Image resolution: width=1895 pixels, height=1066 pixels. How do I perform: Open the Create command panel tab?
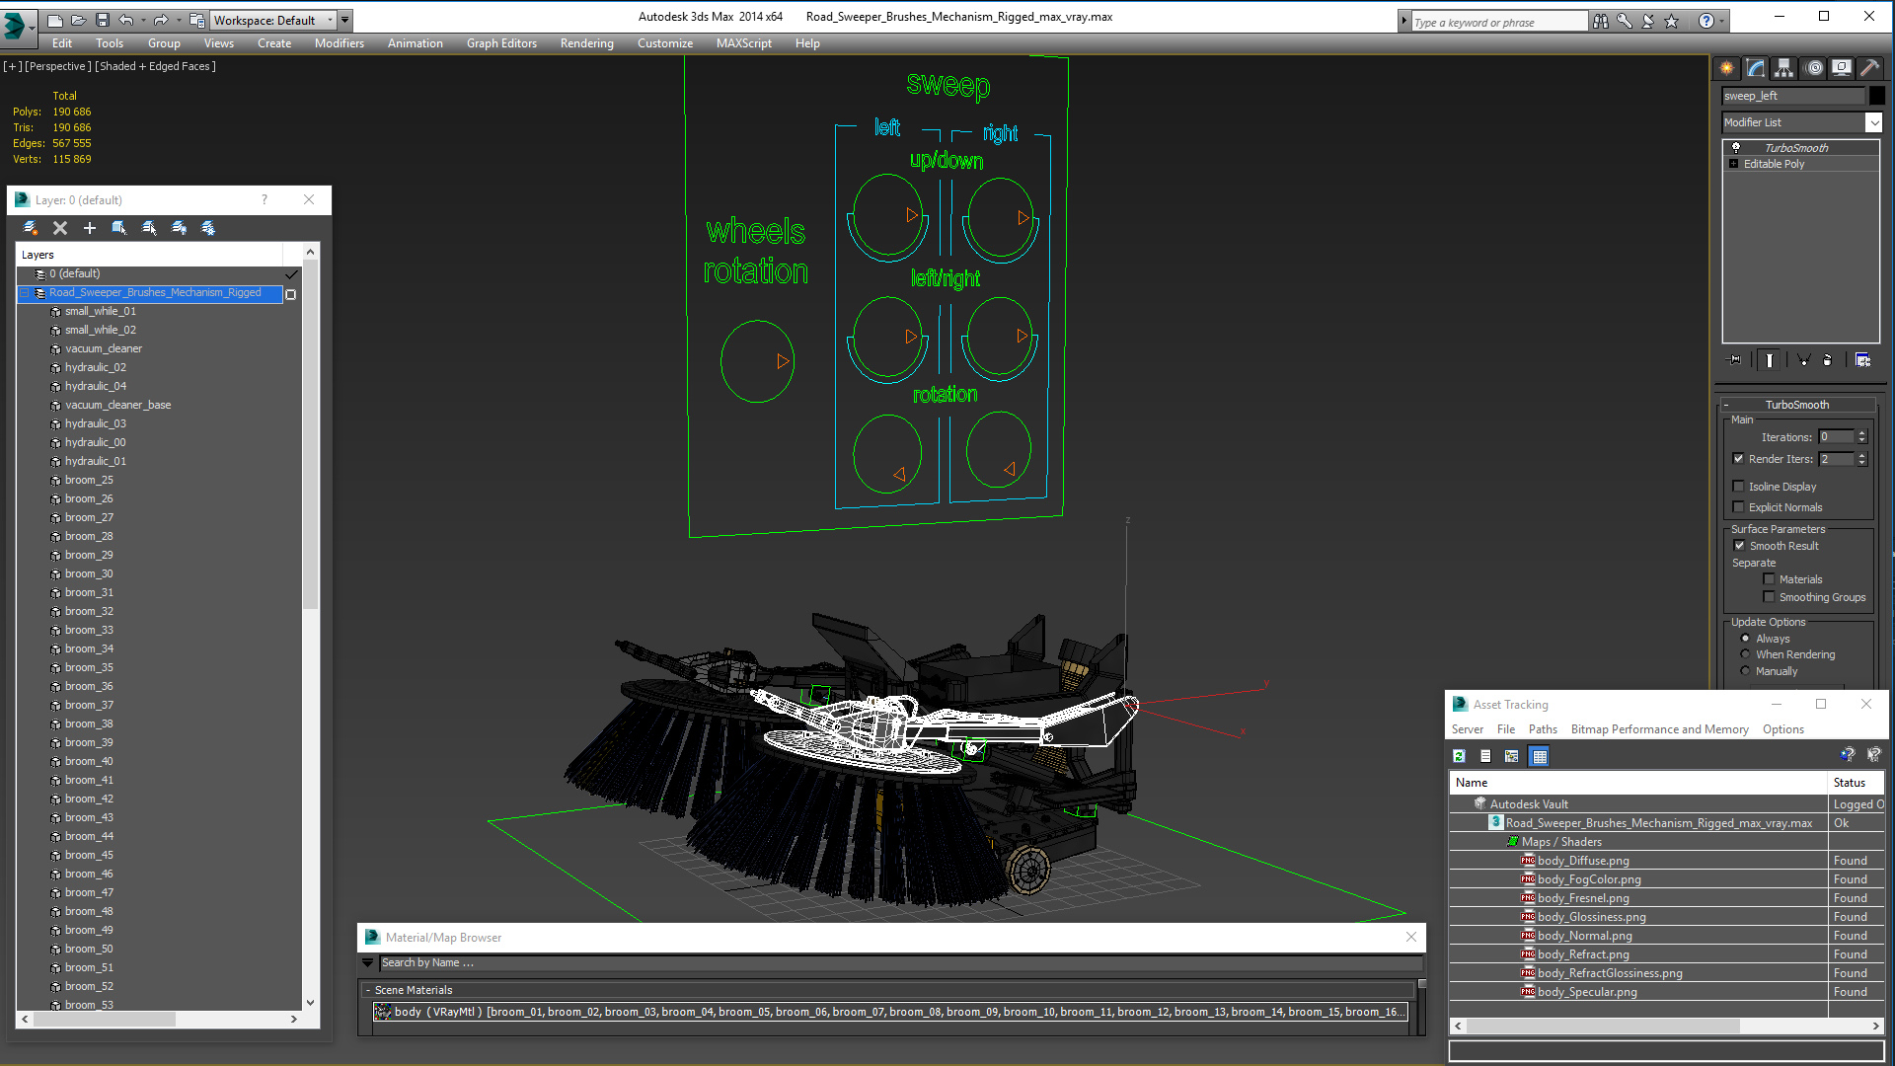pyautogui.click(x=1726, y=68)
